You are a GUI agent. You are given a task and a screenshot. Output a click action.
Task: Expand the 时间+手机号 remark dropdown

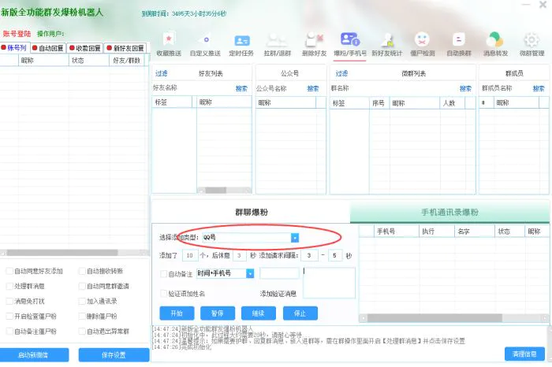(x=250, y=273)
